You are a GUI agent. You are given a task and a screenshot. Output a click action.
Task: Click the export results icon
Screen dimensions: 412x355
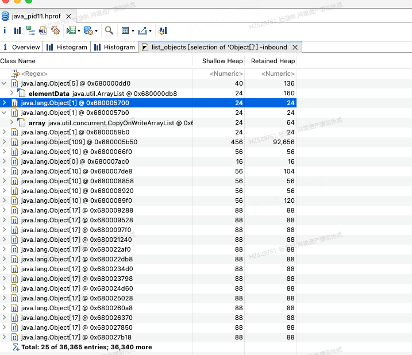(143, 31)
